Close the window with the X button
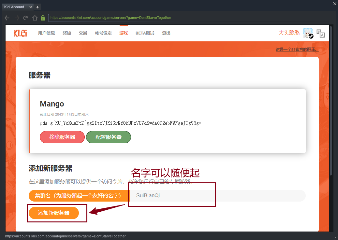This screenshot has width=338, height=240. click(x=335, y=4)
